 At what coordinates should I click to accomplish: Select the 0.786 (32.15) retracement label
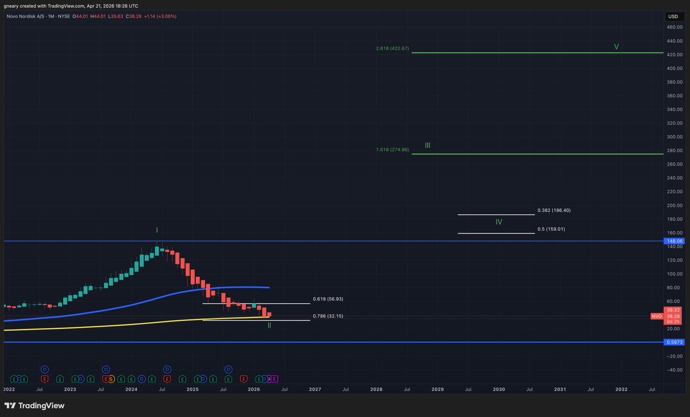(x=328, y=316)
